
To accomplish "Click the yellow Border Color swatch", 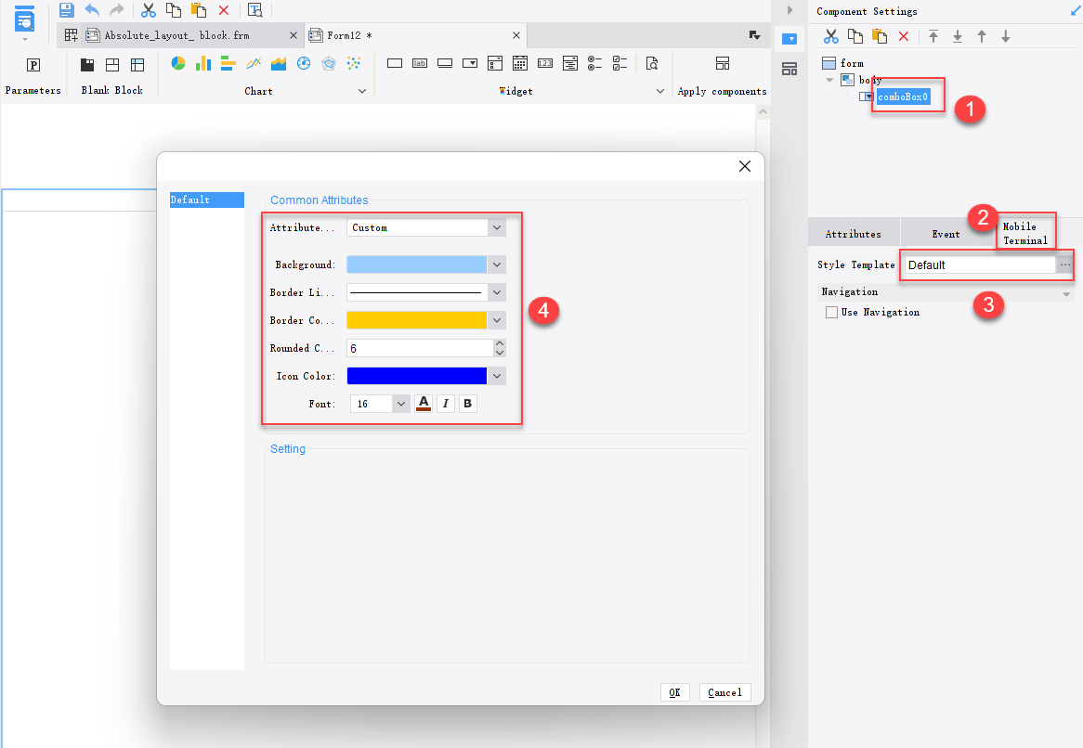I will [x=416, y=320].
